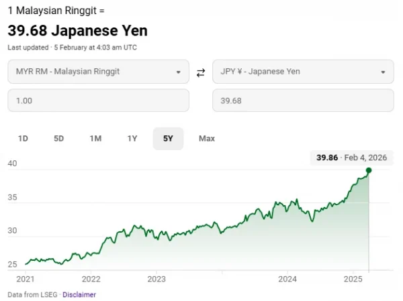The height and width of the screenshot is (301, 403).
Task: Click the JPY dropdown arrow
Action: (x=383, y=72)
